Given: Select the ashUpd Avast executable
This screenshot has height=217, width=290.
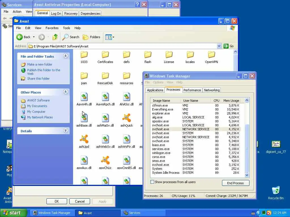Looking at the screenshot, I should [x=84, y=142].
